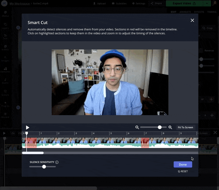This screenshot has height=190, width=219.
Task: Open Settings in the top bar
Action: pyautogui.click(x=139, y=3)
